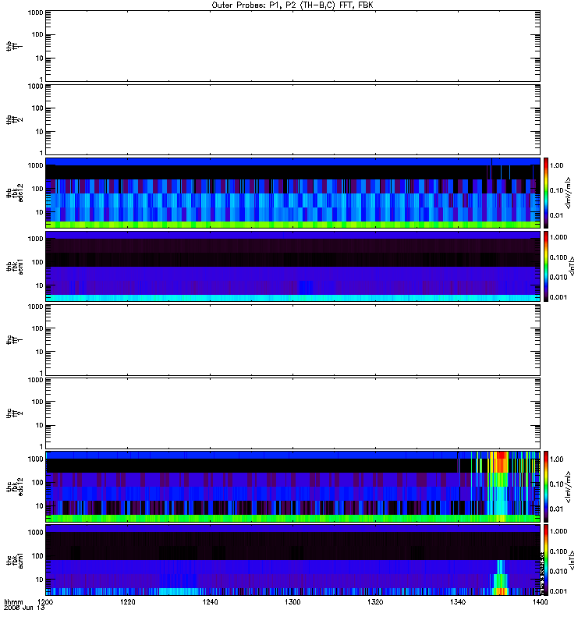Click the 10 y-axis tick of thc fbk scm1 panel
Viewport: 585px width, 624px height.
click(40, 580)
